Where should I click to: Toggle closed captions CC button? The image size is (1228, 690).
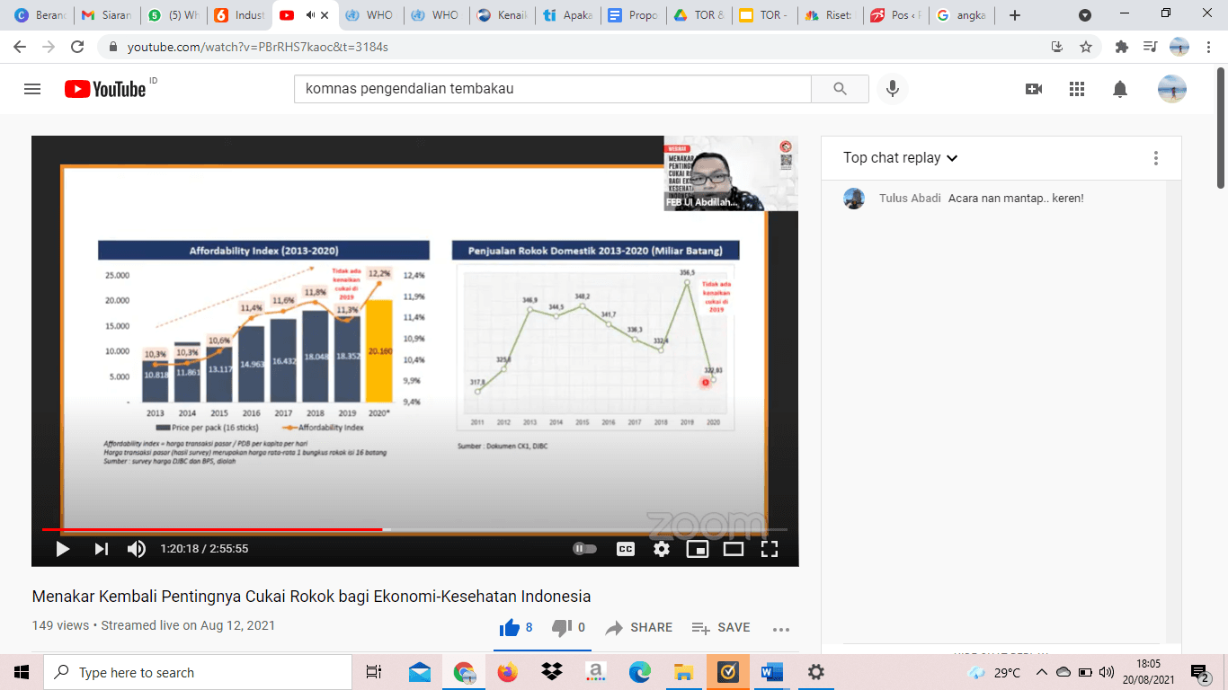click(x=625, y=549)
